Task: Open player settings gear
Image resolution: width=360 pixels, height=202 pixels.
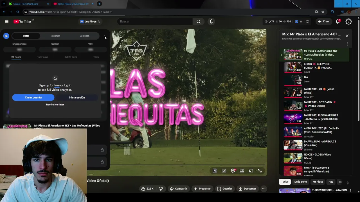Action: [x=233, y=171]
